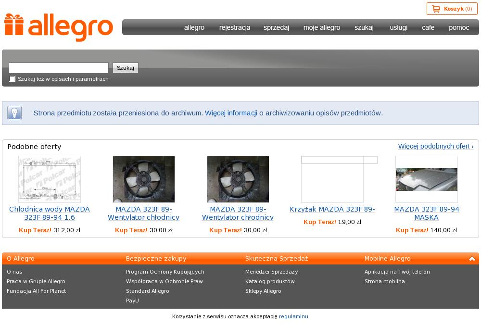Open the Chlodnica wody MAZDA radiator thumbnail

[x=50, y=179]
